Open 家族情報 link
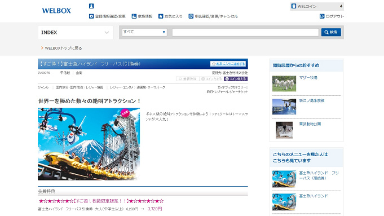The width and height of the screenshot is (384, 216). pyautogui.click(x=142, y=16)
